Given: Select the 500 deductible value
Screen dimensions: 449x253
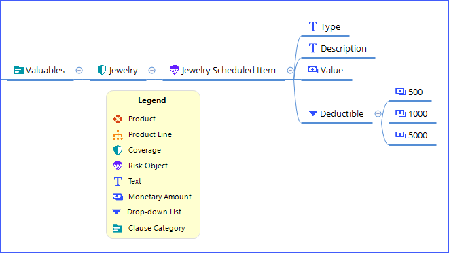Looking at the screenshot, I should [x=416, y=92].
